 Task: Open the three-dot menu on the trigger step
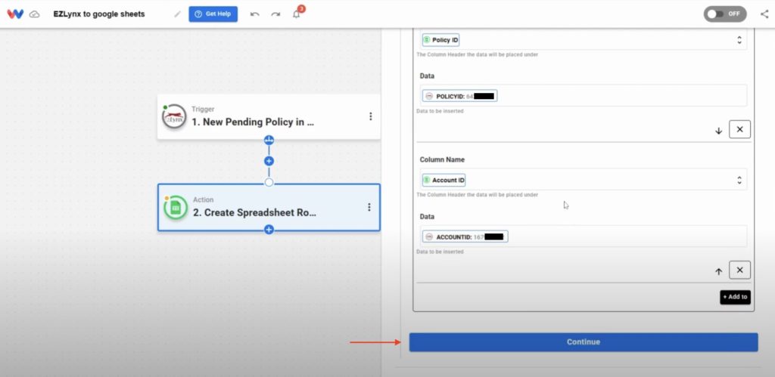click(371, 116)
